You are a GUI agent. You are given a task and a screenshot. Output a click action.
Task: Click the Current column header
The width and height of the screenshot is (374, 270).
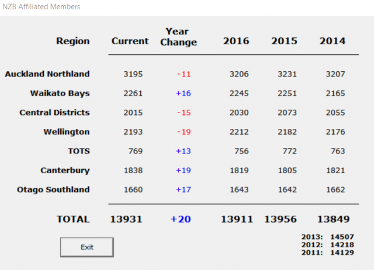(x=130, y=41)
